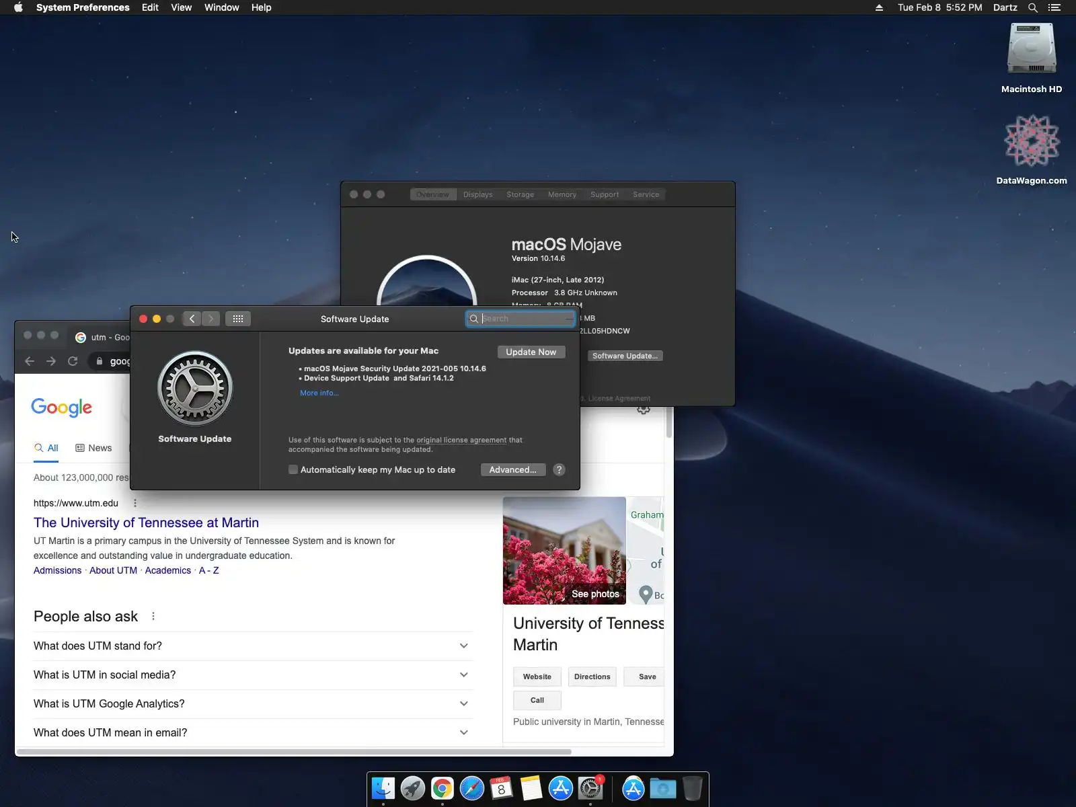This screenshot has height=807, width=1076.
Task: Switch to Google Chrome in the Dock
Action: 443,788
